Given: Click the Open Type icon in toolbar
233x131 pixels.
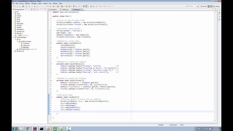Looking at the screenshot, I should (74, 7).
